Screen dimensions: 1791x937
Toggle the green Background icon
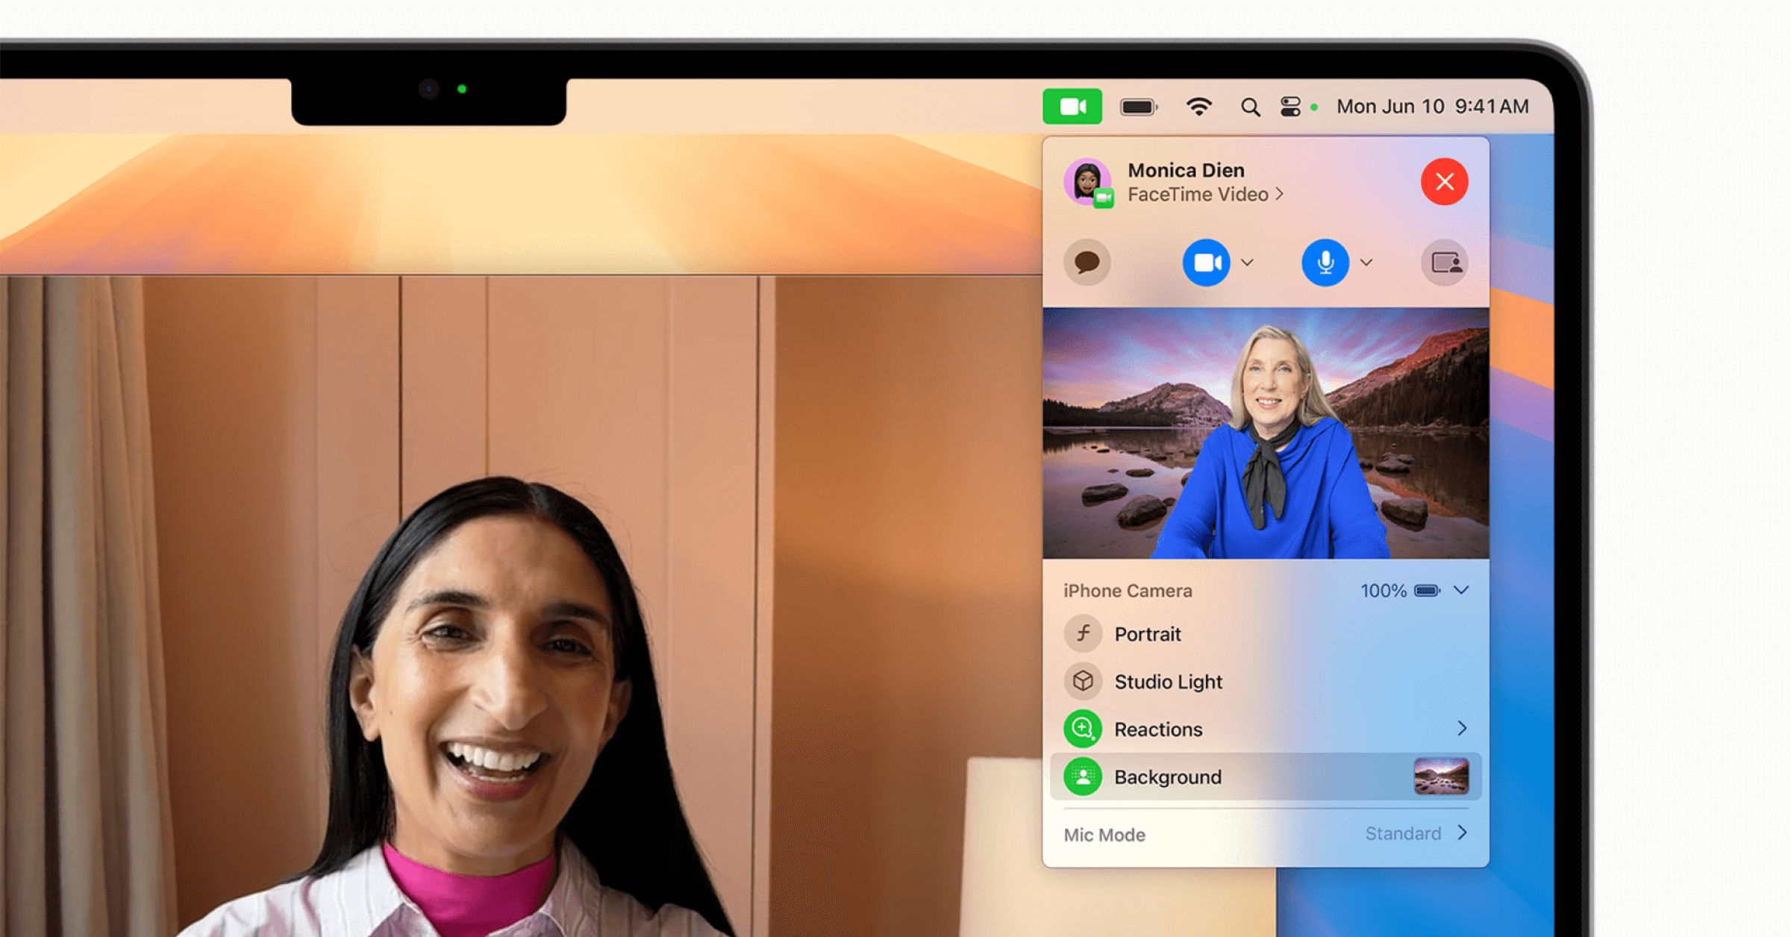pos(1083,777)
